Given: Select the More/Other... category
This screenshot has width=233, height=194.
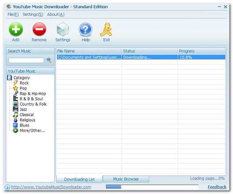Looking at the screenshot, I should tap(32, 131).
